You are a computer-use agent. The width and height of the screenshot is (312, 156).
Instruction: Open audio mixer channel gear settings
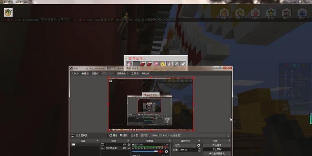[167, 152]
